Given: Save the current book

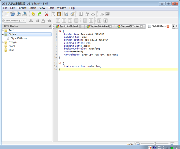Looking at the screenshot, I should click(19, 14).
